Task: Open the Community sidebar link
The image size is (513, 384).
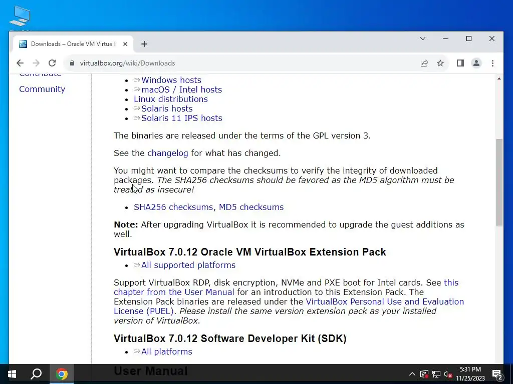Action: pos(42,89)
